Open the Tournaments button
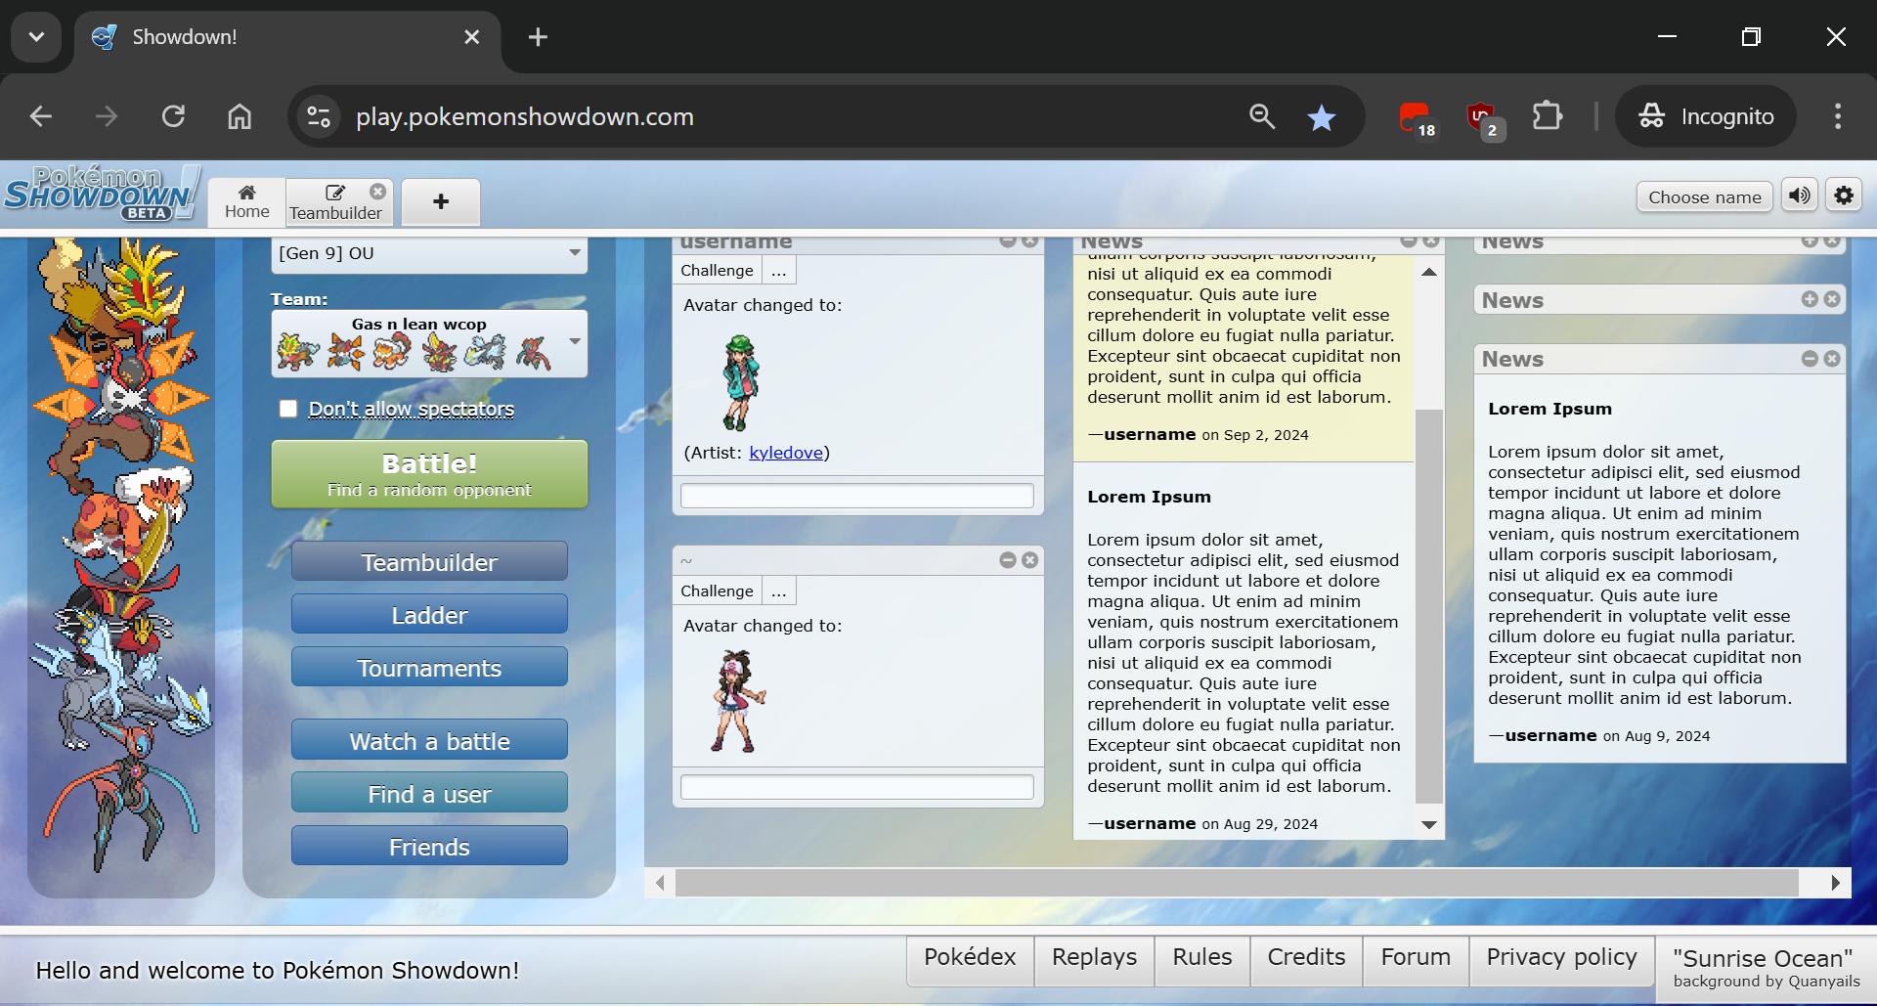 [x=429, y=668]
